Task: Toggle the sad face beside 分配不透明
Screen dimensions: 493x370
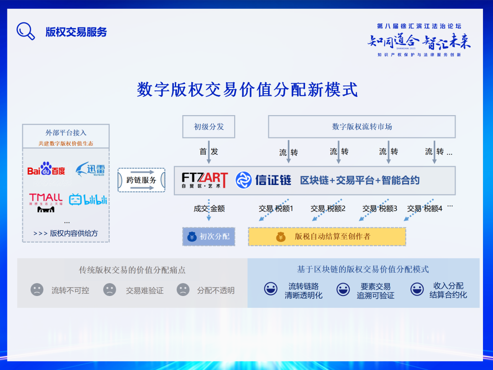Action: pyautogui.click(x=183, y=290)
